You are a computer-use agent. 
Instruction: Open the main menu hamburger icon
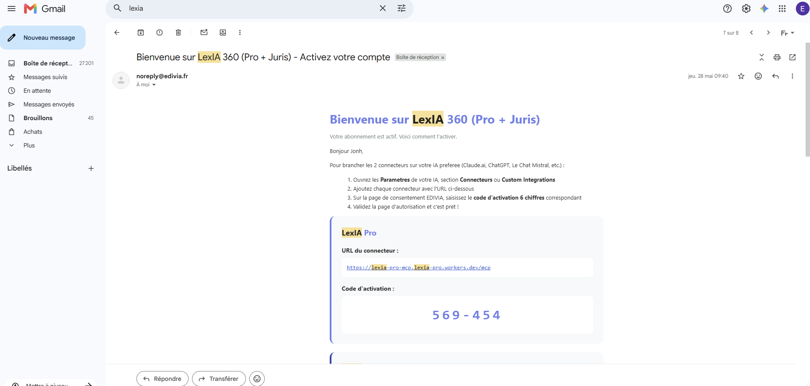pyautogui.click(x=12, y=9)
